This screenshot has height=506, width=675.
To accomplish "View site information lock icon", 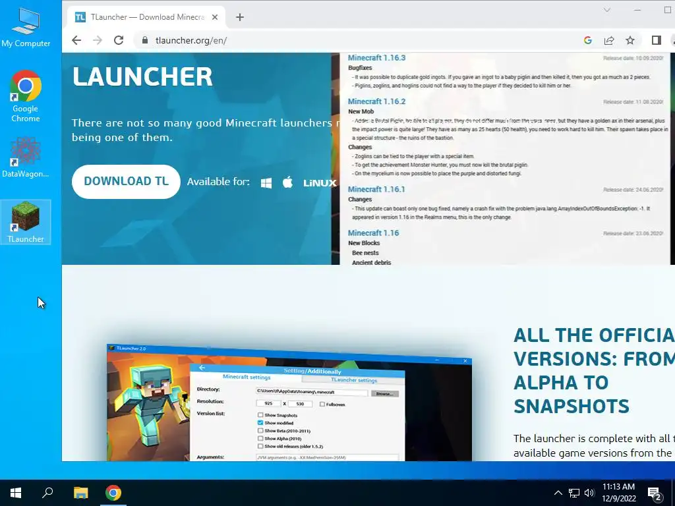I will coord(145,40).
